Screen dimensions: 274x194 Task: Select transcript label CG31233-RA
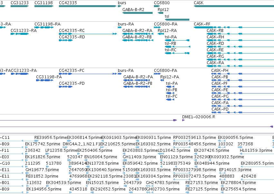24,30
